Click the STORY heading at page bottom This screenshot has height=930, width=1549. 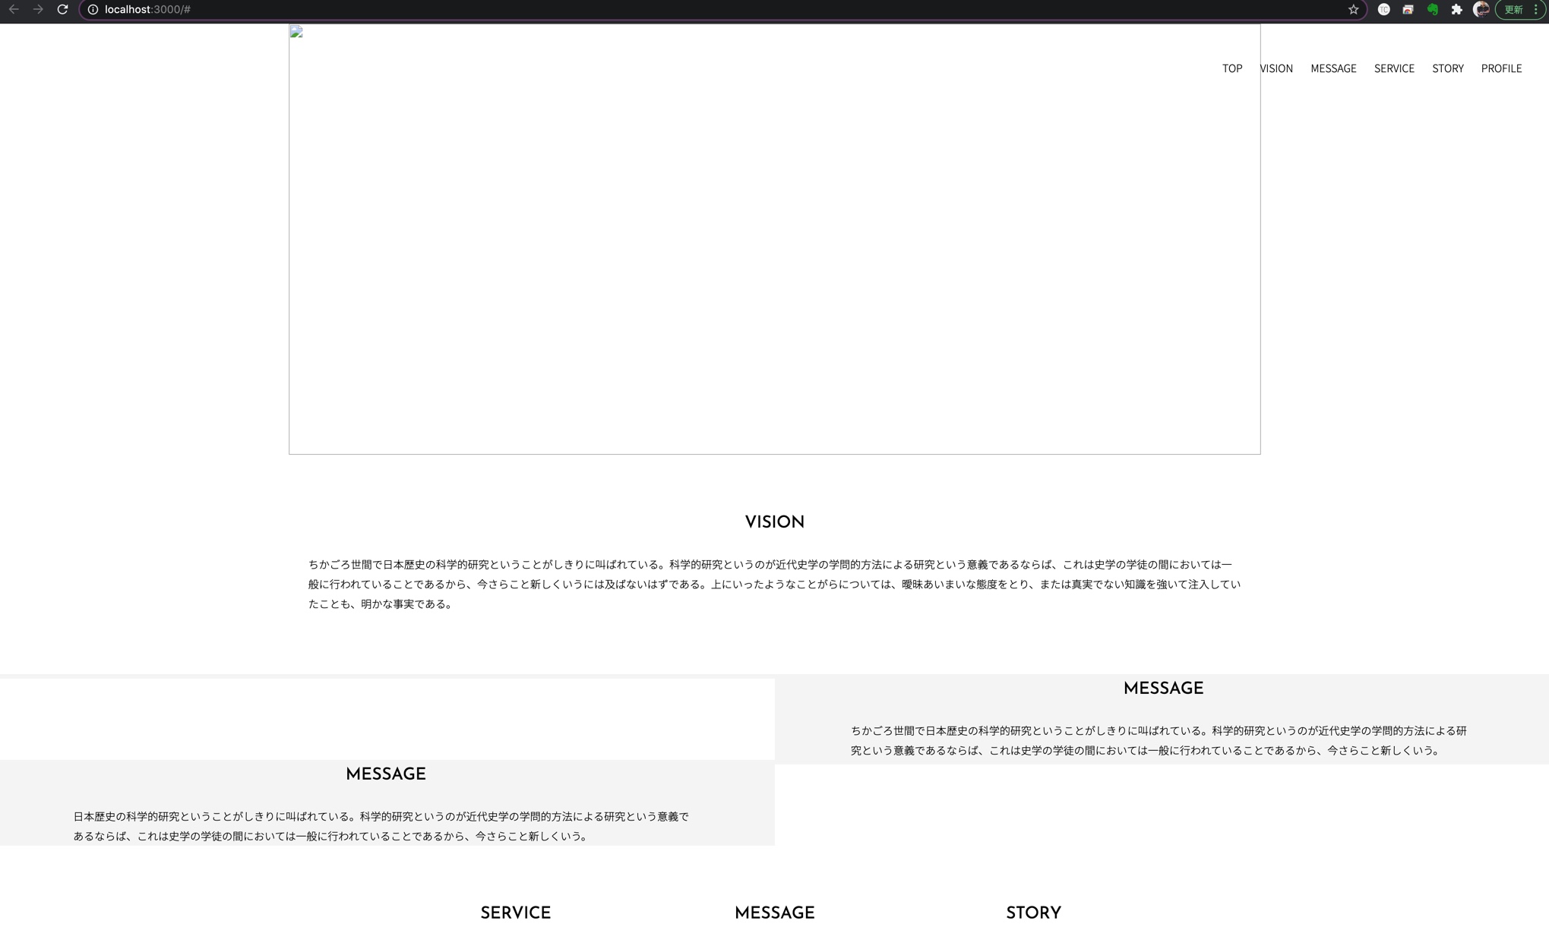1033,913
